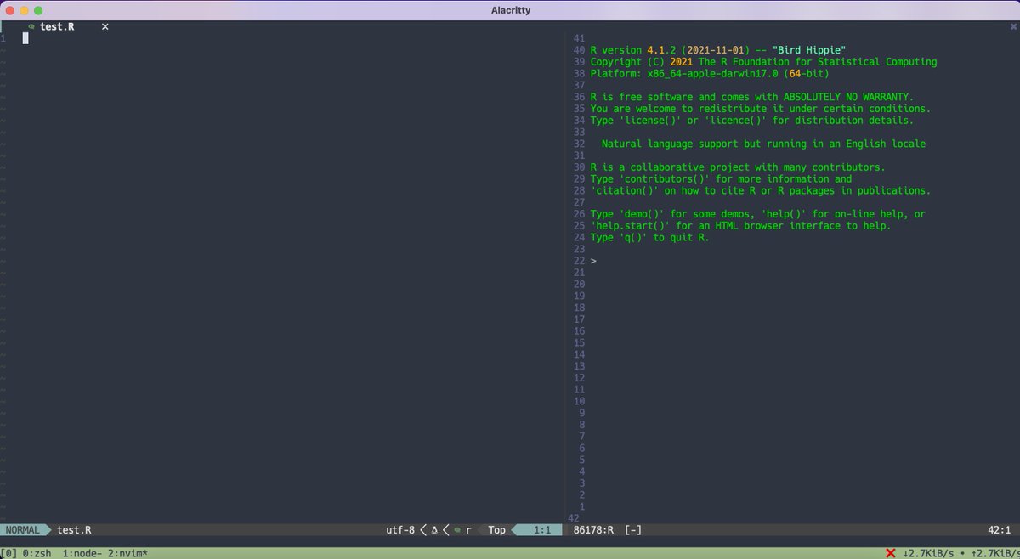Click the editor cursor on line 1 of test.R

pos(26,38)
